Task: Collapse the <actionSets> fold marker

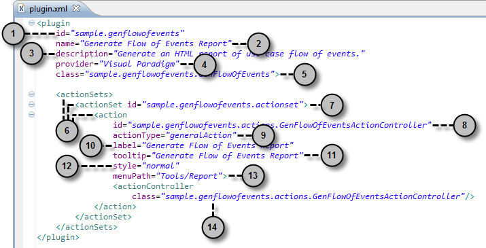Action: pos(31,94)
